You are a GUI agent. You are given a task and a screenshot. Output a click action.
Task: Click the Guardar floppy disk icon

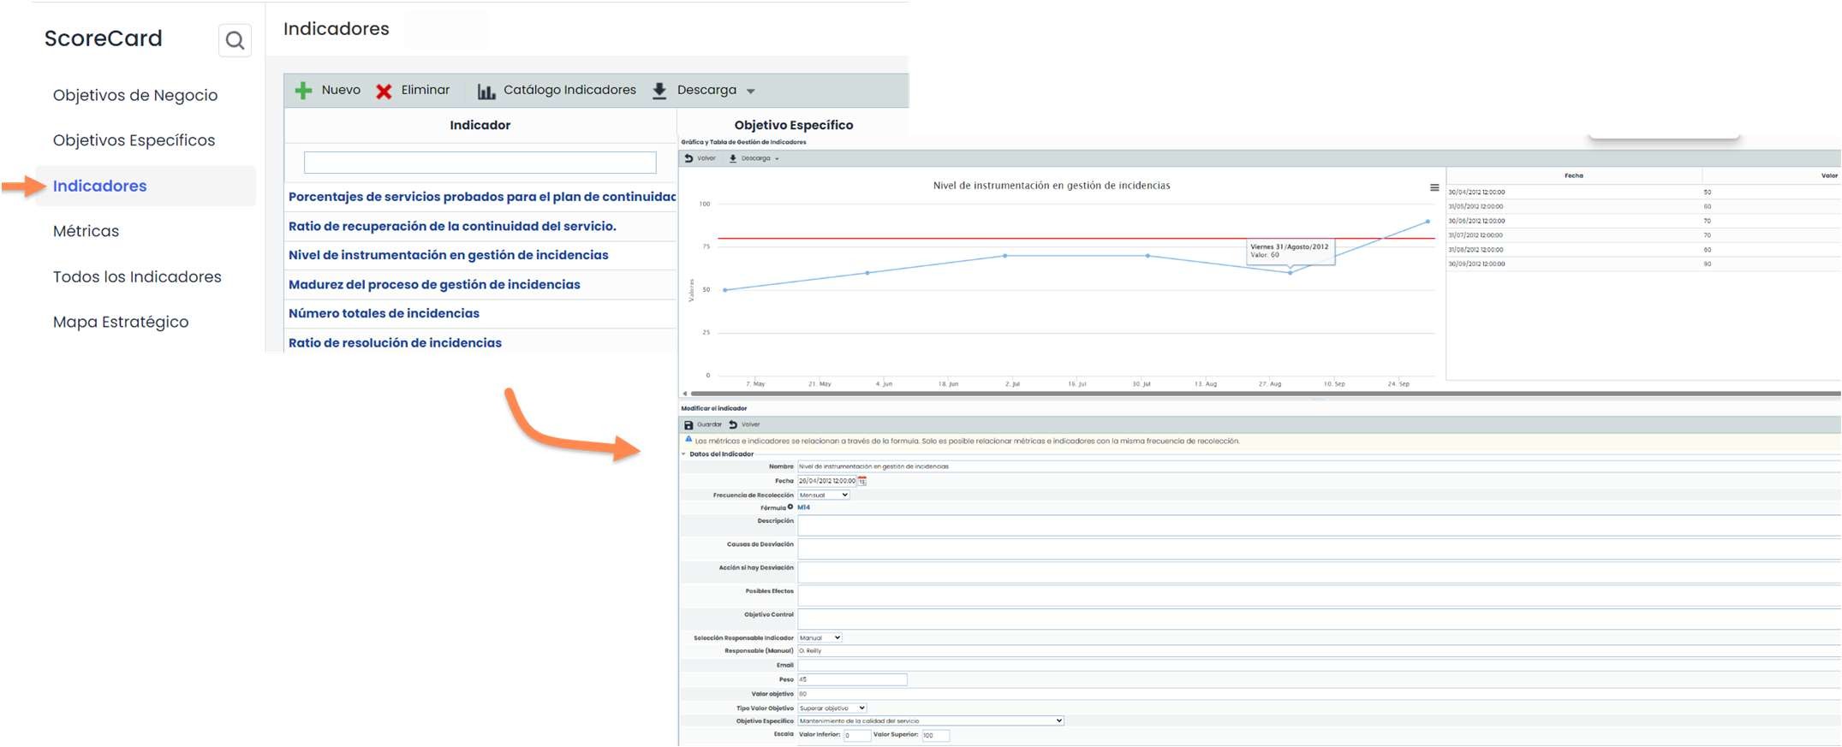pos(689,424)
